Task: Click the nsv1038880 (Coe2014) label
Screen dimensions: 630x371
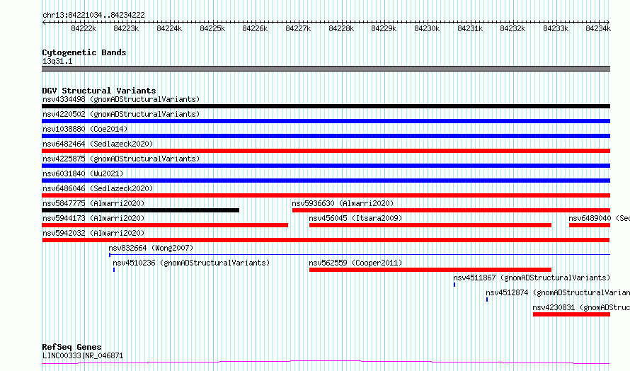Action: pyautogui.click(x=85, y=129)
